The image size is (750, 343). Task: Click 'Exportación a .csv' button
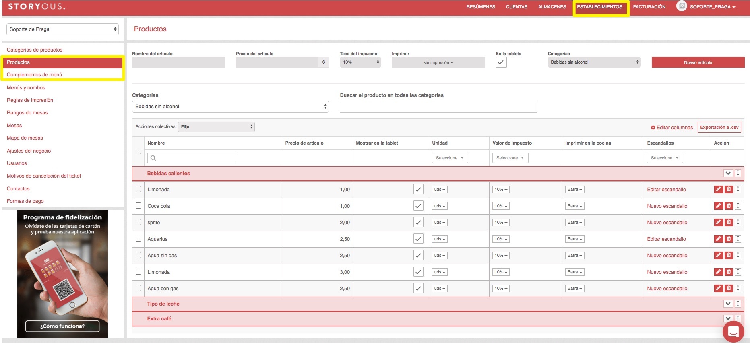point(719,127)
